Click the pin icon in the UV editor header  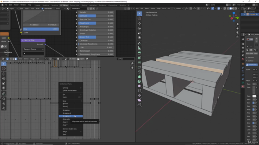click(x=87, y=59)
